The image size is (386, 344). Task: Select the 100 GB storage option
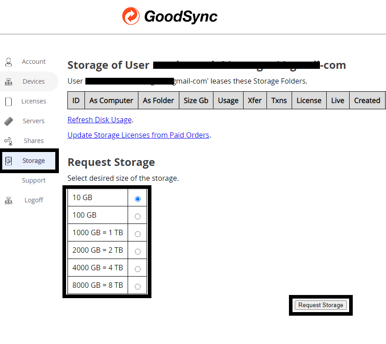tap(138, 216)
